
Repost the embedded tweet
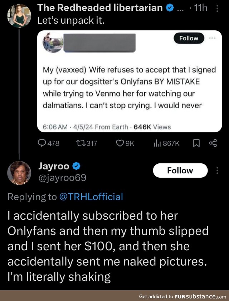(x=82, y=143)
